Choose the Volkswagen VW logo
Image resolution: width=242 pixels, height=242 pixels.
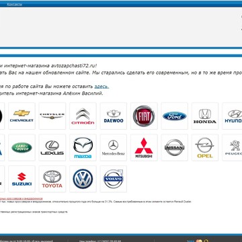(83, 179)
